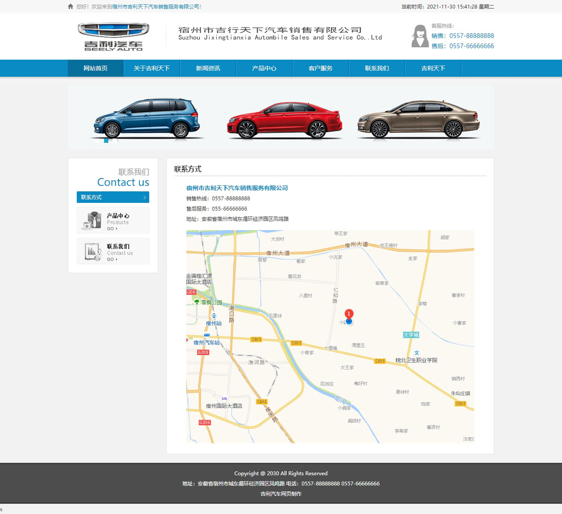This screenshot has width=562, height=514.
Task: Click the S101 road badge on the map
Action: pos(262,402)
